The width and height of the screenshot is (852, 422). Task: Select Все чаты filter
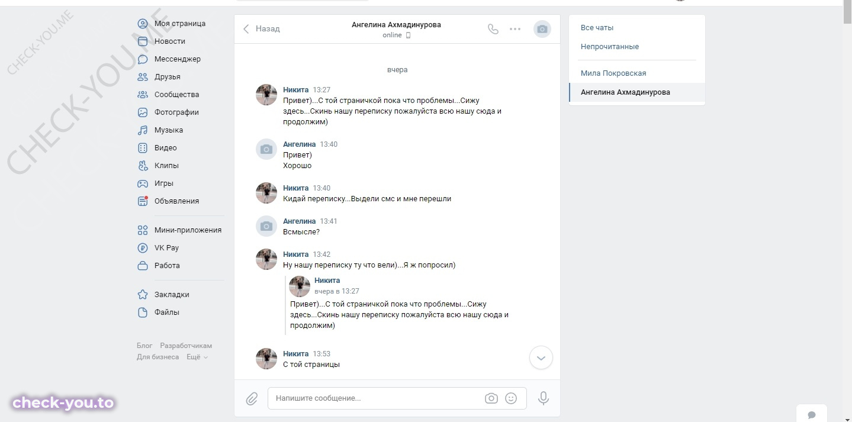pyautogui.click(x=597, y=28)
